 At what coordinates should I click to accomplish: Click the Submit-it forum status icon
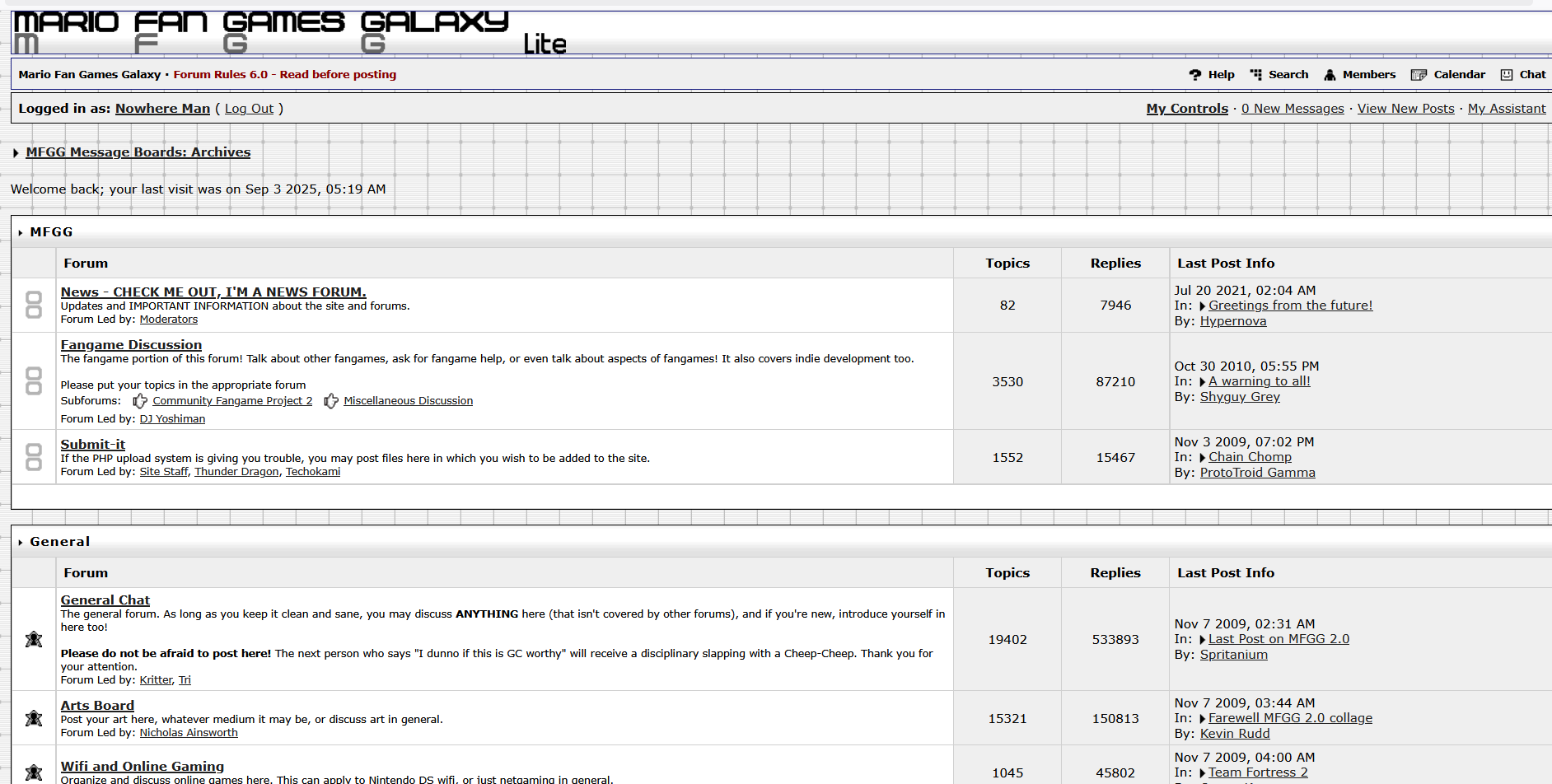(34, 457)
